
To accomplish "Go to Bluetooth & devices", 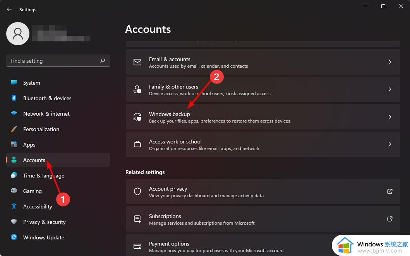I will coord(58,98).
